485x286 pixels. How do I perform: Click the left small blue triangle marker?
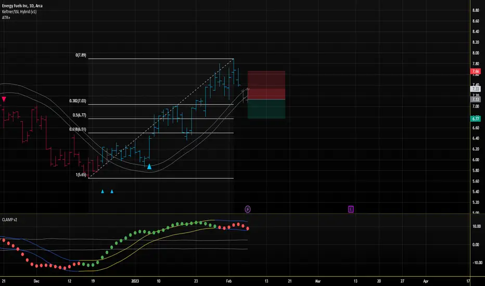tap(103, 191)
